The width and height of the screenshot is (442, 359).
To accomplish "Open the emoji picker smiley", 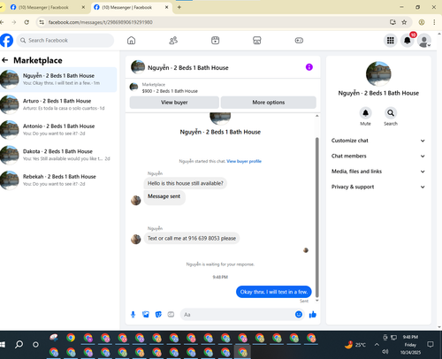I will coord(299,315).
